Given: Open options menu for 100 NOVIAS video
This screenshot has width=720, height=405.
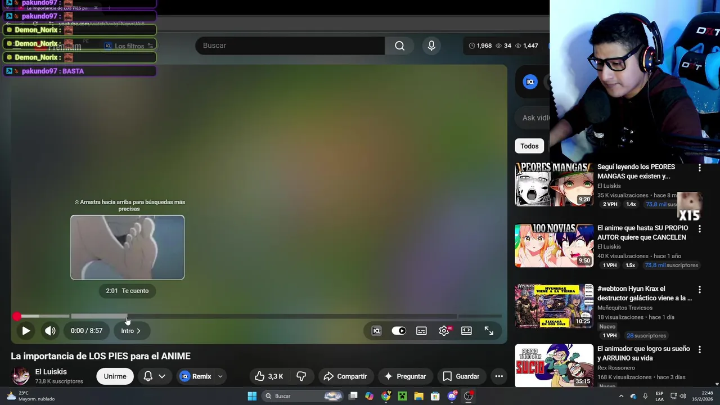Looking at the screenshot, I should (x=700, y=228).
